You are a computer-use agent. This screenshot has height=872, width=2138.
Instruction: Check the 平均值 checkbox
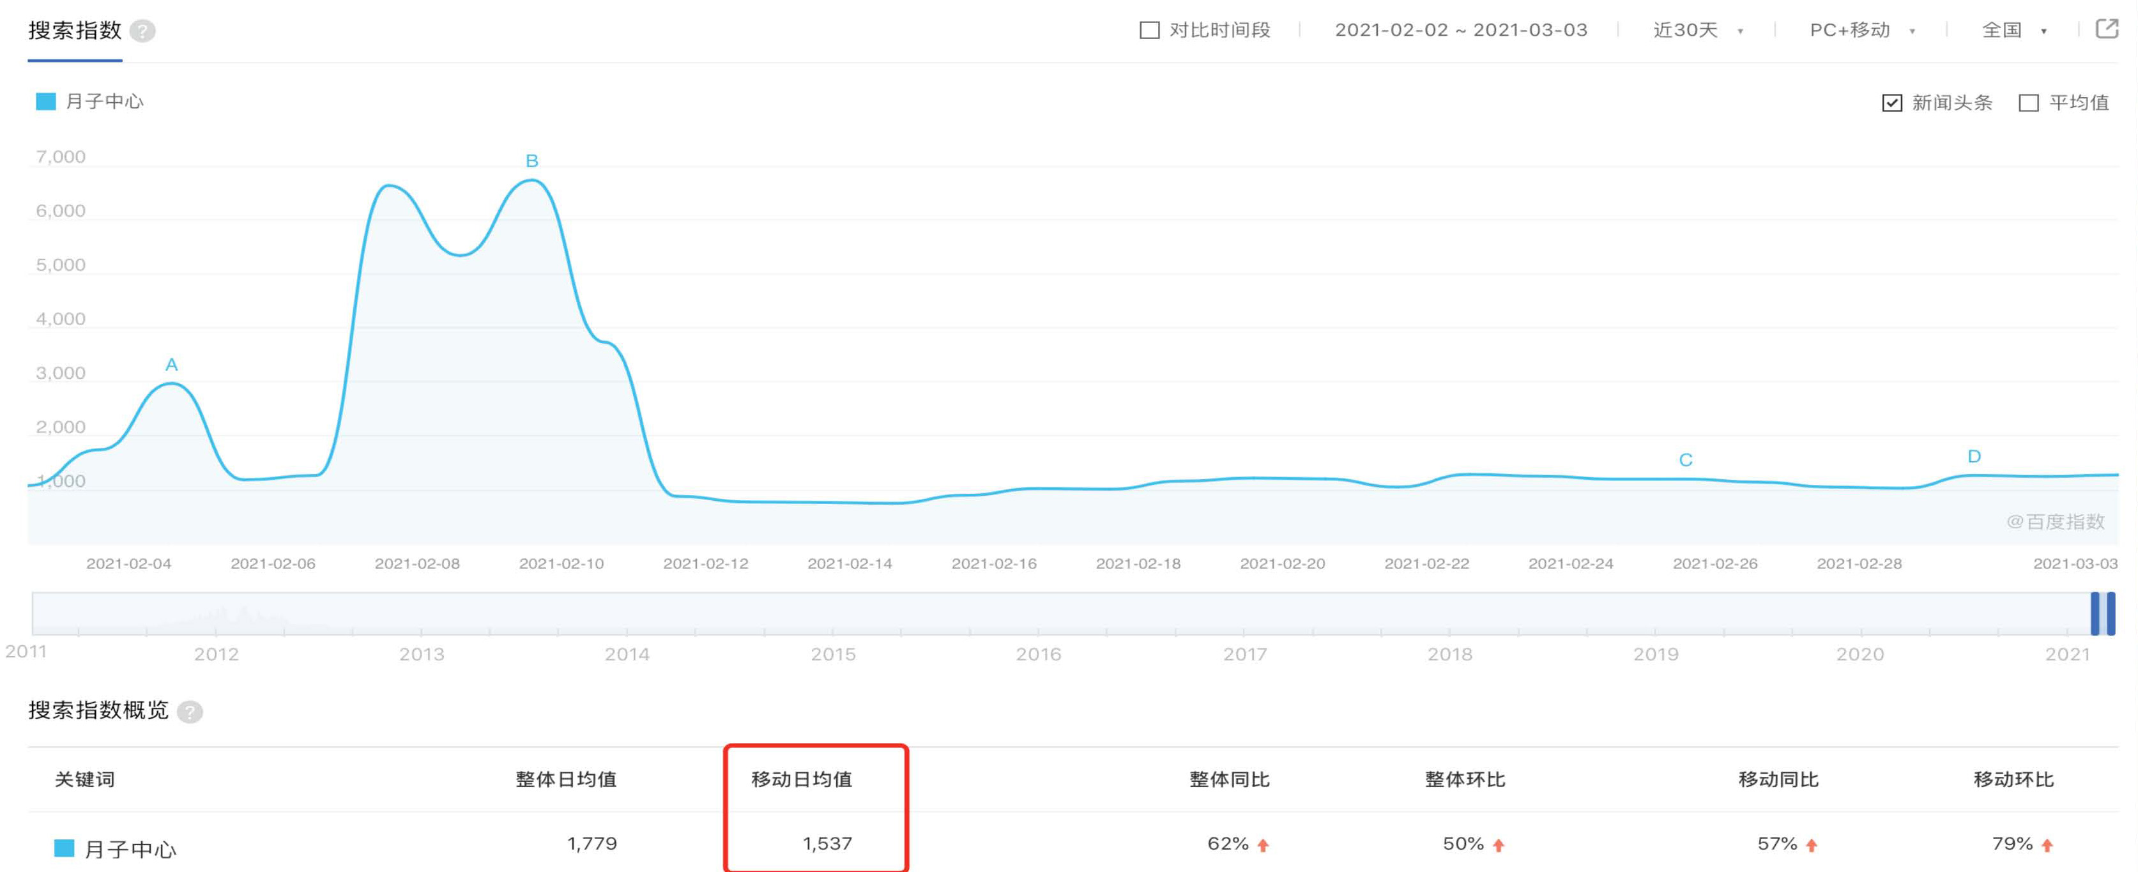click(2028, 103)
